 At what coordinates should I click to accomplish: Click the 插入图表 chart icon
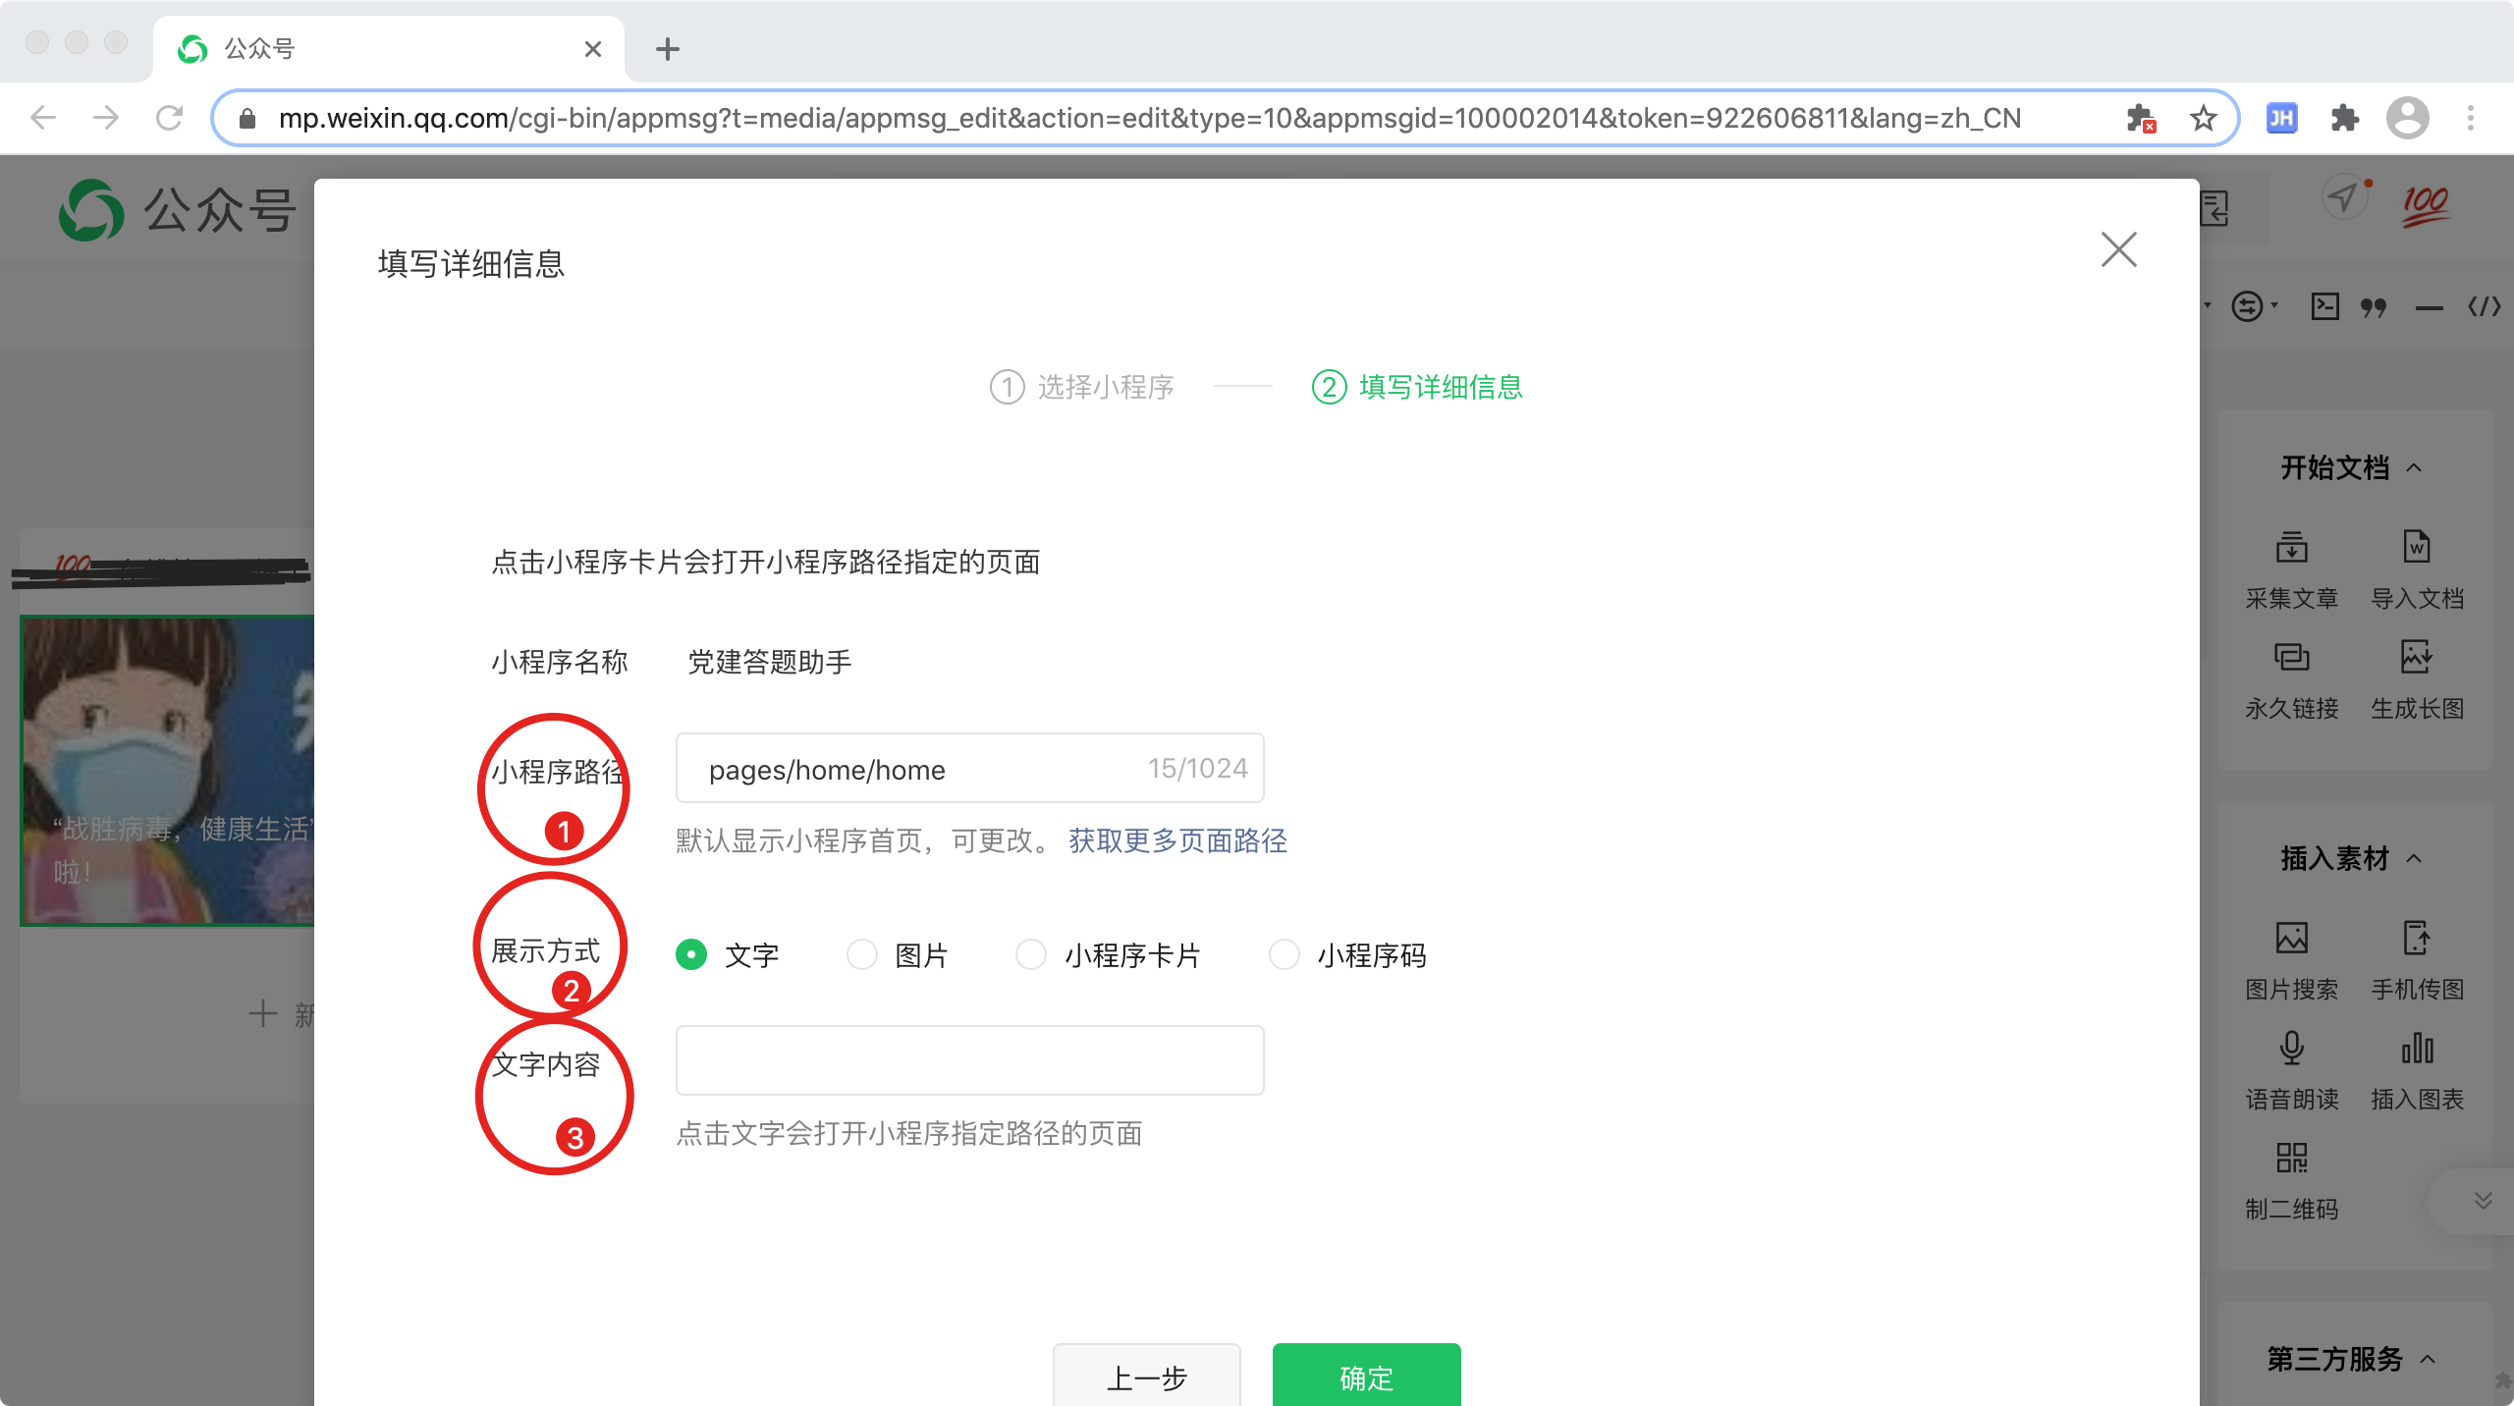tap(2417, 1048)
